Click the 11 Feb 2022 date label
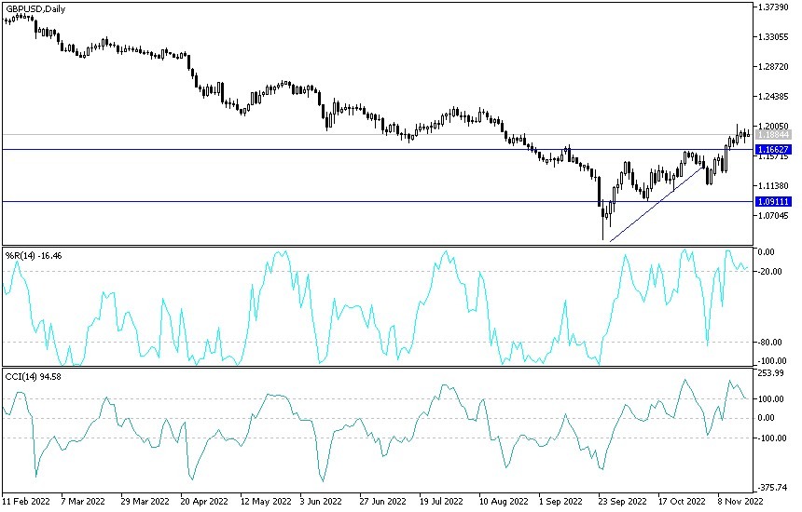The image size is (802, 512). [27, 501]
